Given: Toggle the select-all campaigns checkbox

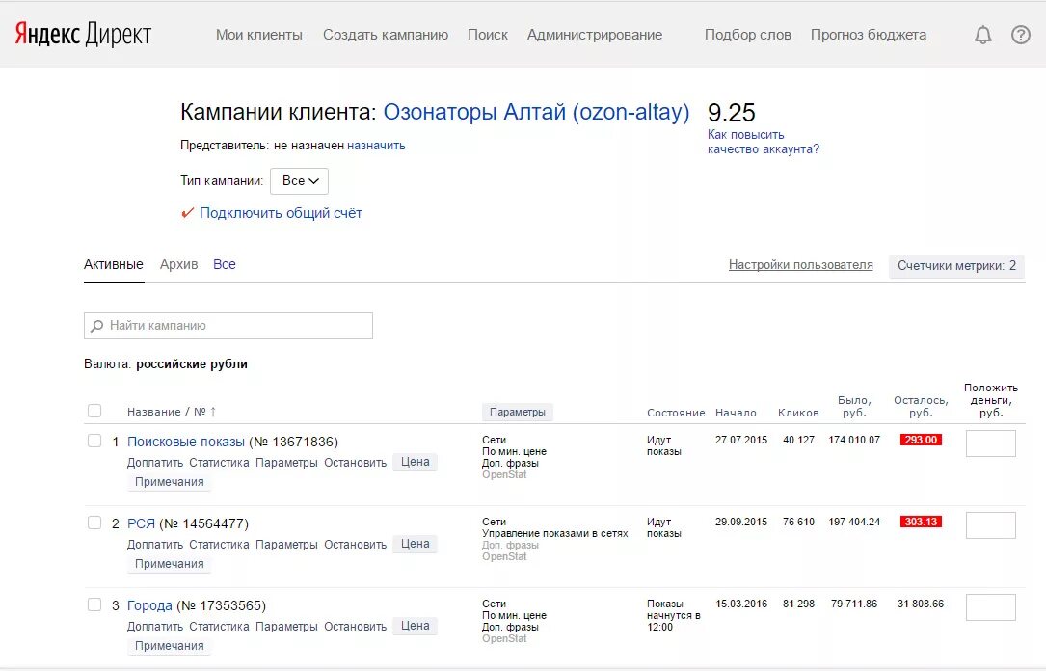Looking at the screenshot, I should click(94, 411).
